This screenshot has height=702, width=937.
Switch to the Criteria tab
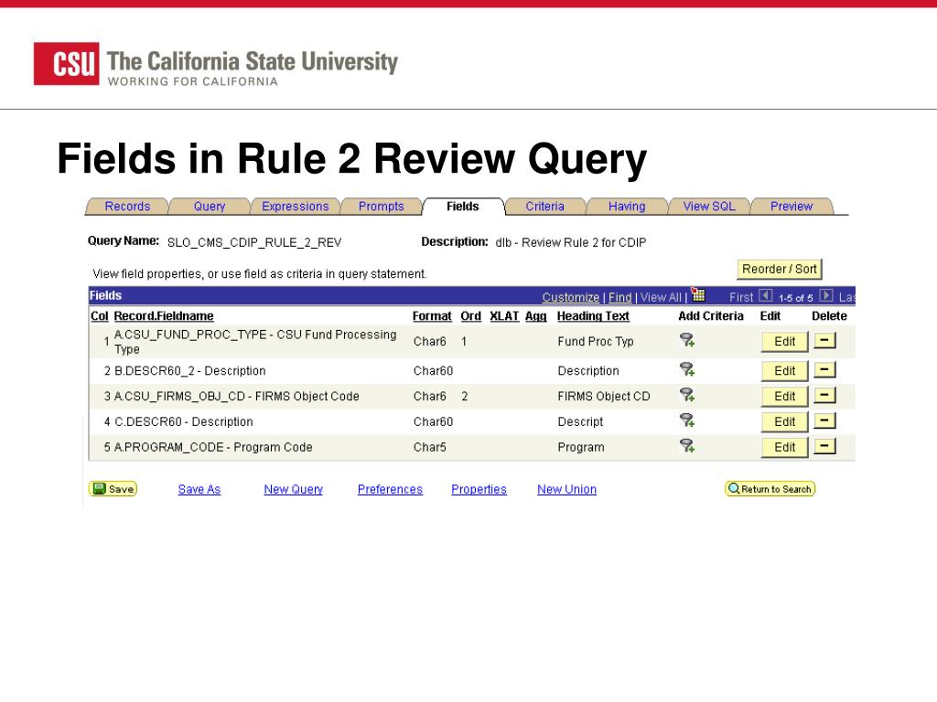click(544, 207)
